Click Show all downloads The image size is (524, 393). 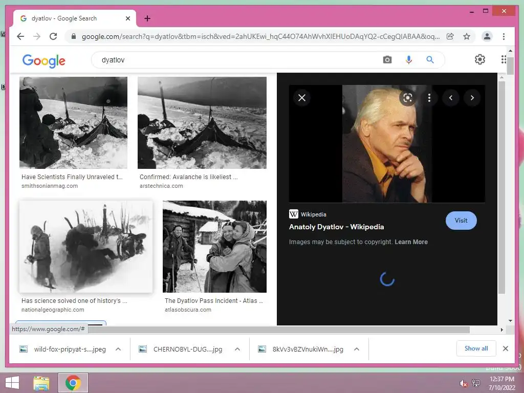coord(476,348)
